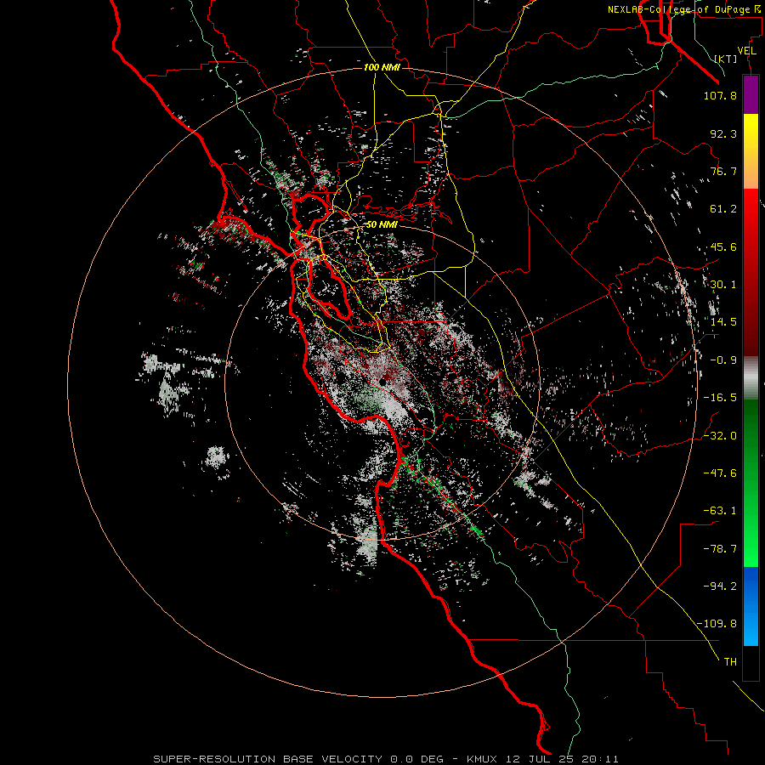Click the -78.7 velocity scale value
Screen dimensions: 765x765
pyautogui.click(x=720, y=549)
